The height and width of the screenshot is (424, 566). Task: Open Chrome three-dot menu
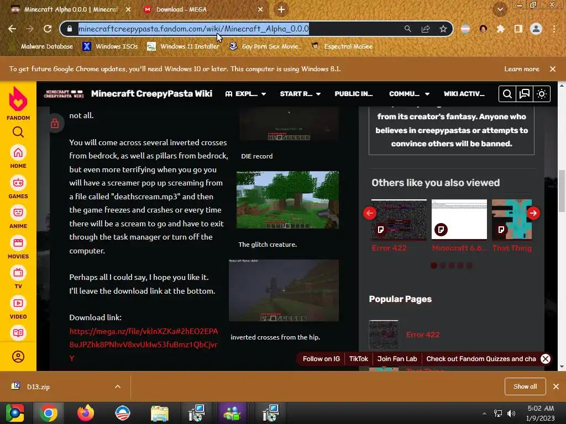coord(554,29)
